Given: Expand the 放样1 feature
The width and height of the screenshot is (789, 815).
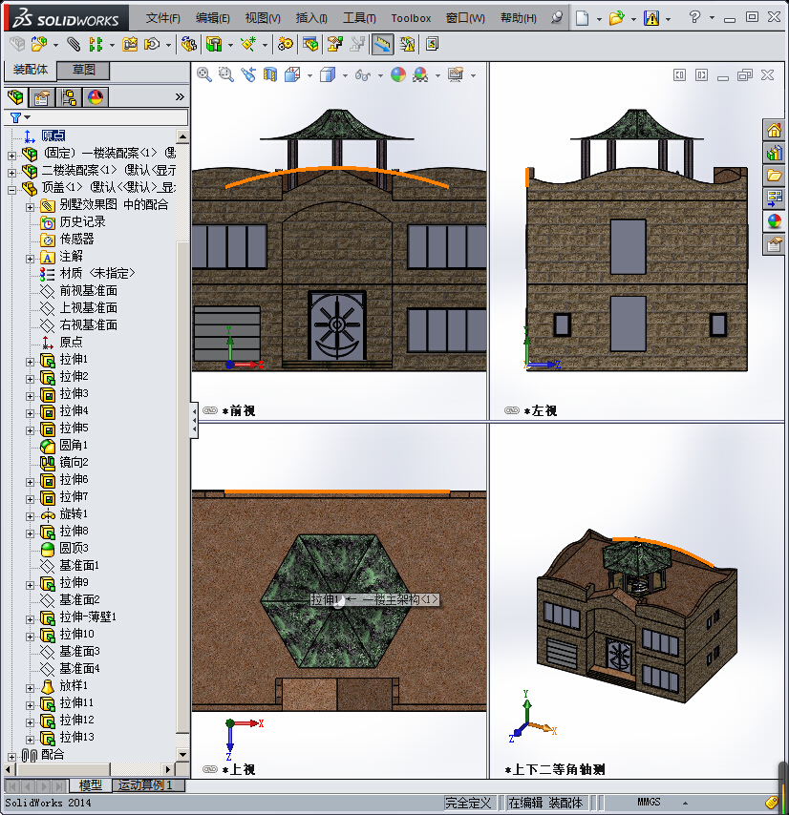Looking at the screenshot, I should (30, 688).
